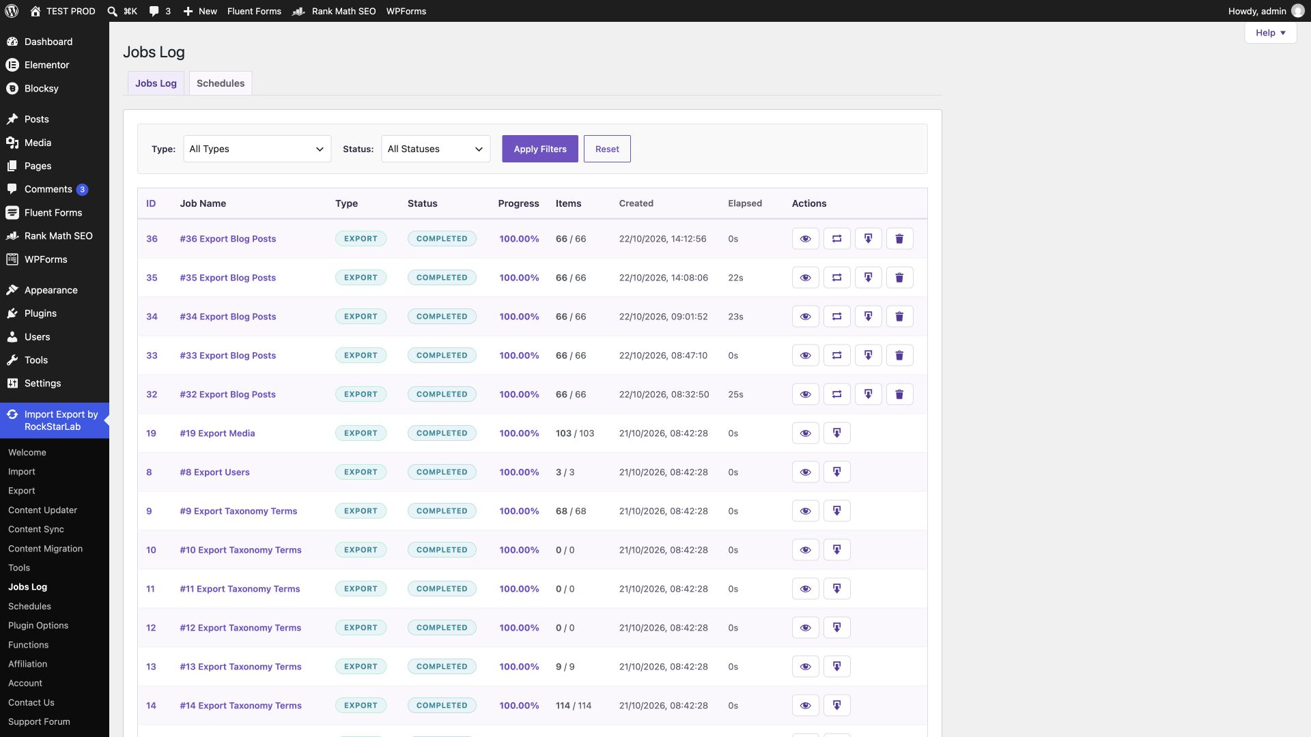Delete job #35 Export Blog Posts
This screenshot has height=737, width=1311.
click(899, 278)
